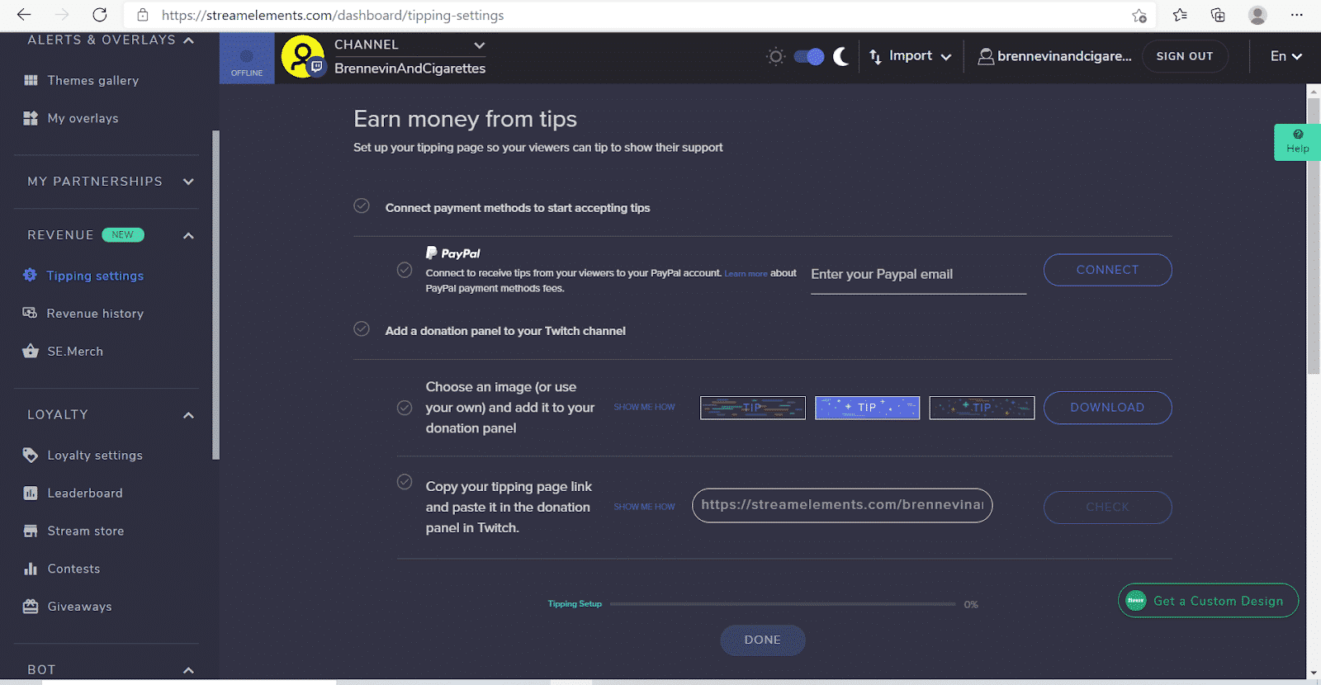Click the sun light-mode icon
Screen dimensions: 1321x685
[x=775, y=56]
